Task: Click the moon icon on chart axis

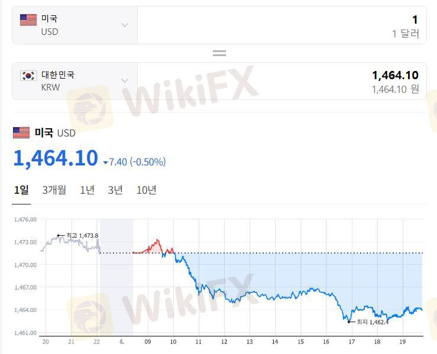Action: coord(122,342)
